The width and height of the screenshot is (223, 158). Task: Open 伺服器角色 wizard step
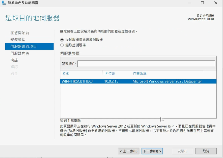(x=20, y=53)
